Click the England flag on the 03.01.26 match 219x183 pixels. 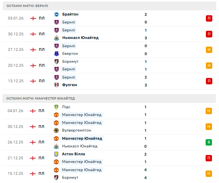(x=33, y=18)
